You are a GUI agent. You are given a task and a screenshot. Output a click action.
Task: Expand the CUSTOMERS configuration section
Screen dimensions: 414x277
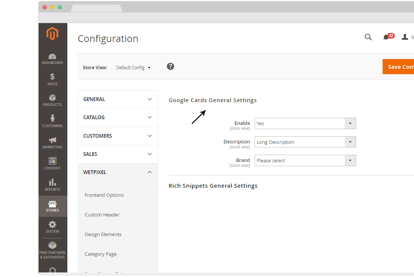[x=118, y=136]
